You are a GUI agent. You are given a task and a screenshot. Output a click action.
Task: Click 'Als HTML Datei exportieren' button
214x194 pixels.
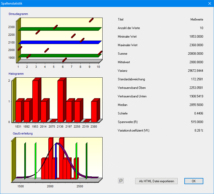pyautogui.click(x=157, y=181)
